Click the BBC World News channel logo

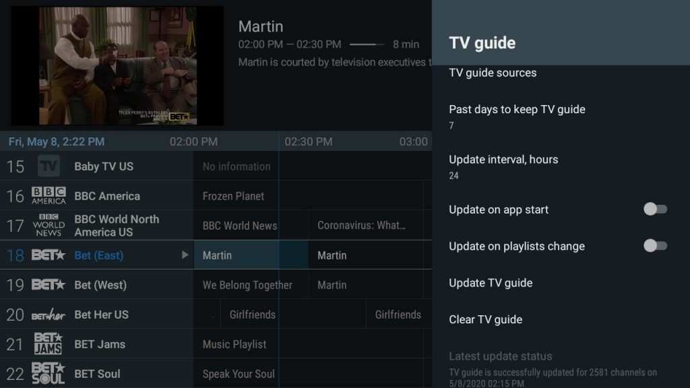pyautogui.click(x=49, y=225)
